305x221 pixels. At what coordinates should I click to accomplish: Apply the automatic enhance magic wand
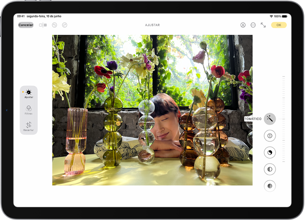tap(270, 119)
